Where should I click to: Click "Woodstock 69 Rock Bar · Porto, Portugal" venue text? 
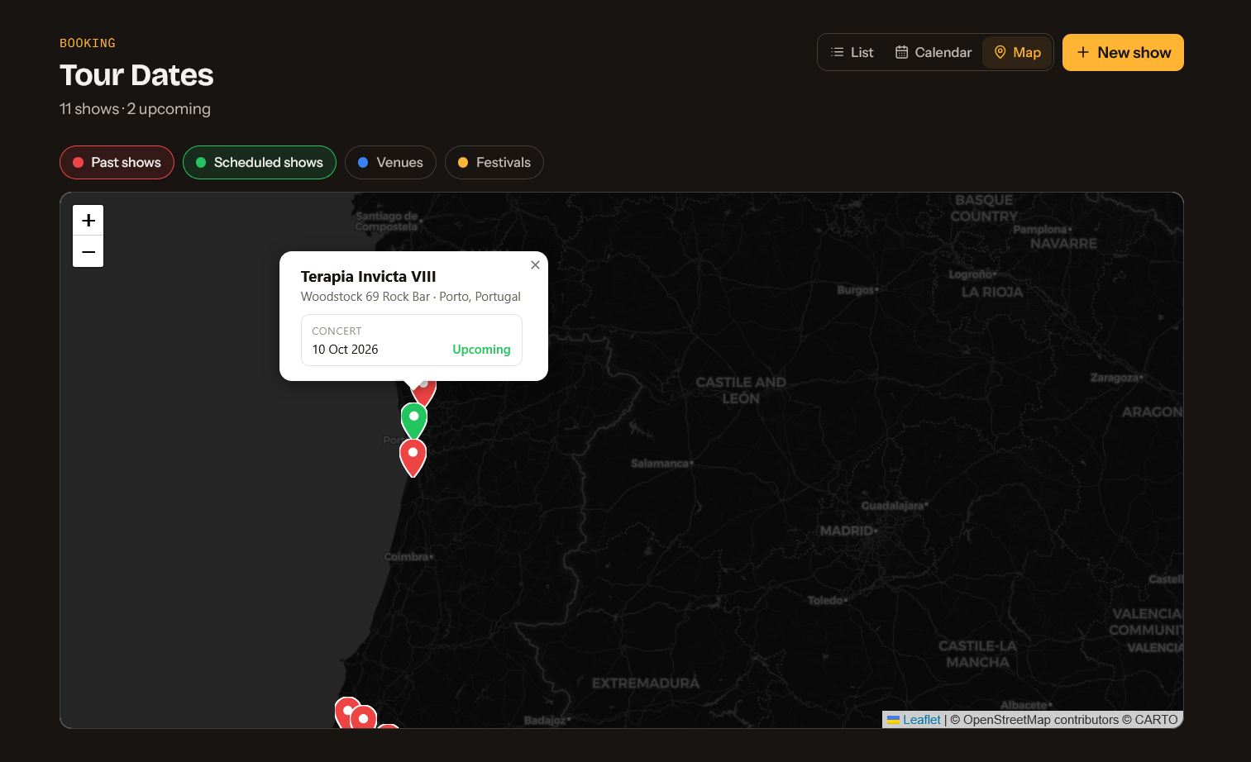click(411, 297)
